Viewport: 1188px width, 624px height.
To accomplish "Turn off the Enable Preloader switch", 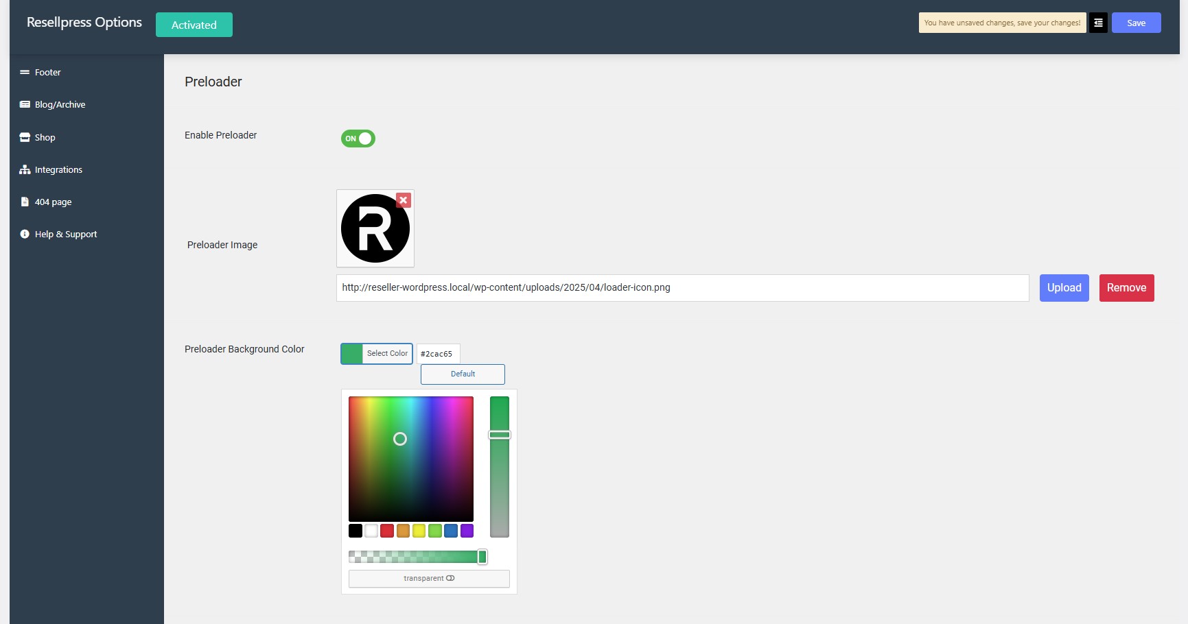I will pyautogui.click(x=358, y=139).
